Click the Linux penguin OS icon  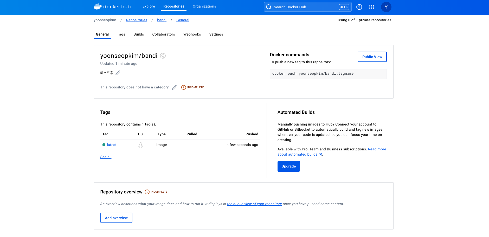click(x=140, y=145)
